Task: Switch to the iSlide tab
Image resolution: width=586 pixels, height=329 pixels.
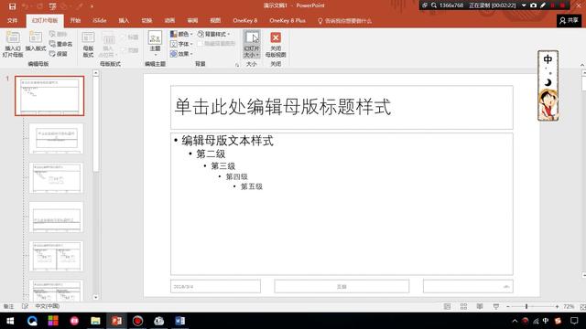Action: [100, 20]
